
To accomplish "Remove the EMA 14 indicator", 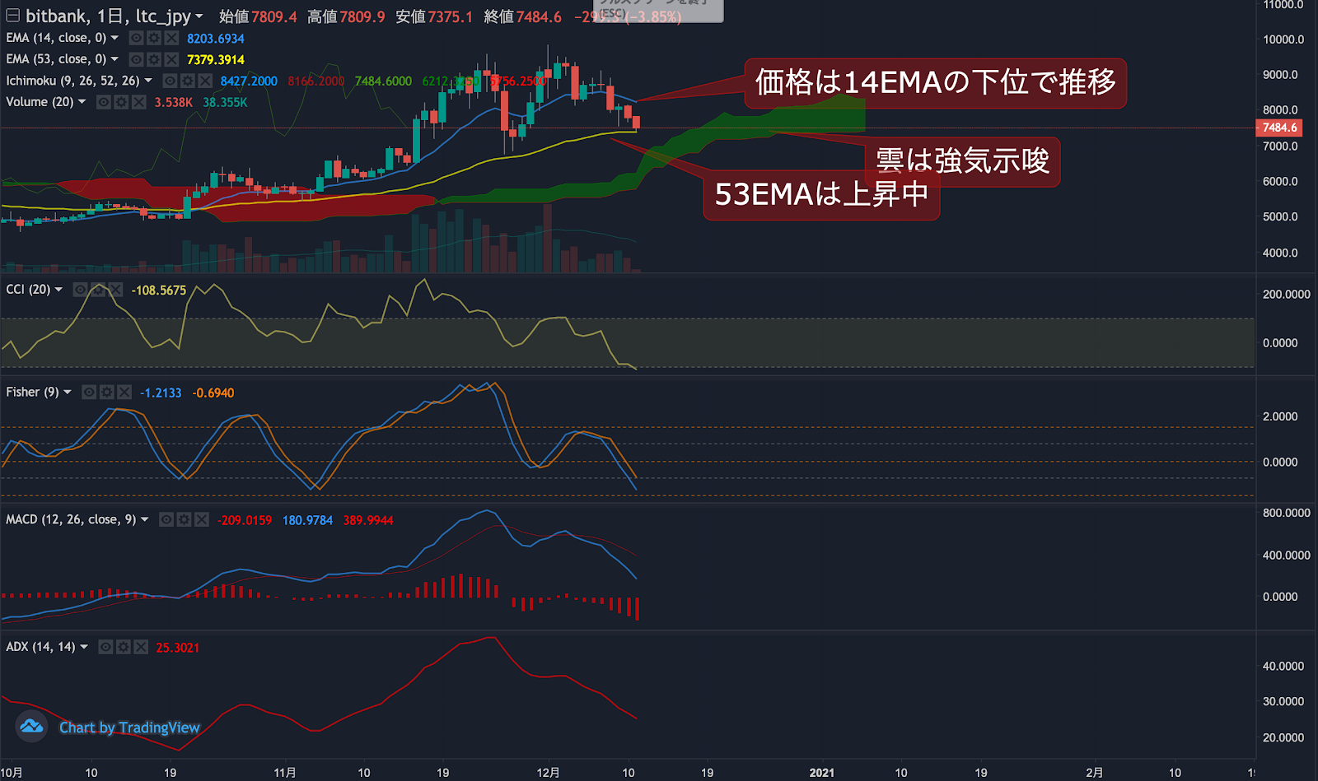I will pyautogui.click(x=171, y=38).
